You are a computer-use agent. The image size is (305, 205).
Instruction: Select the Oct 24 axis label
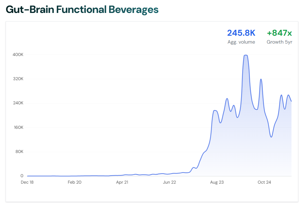tap(264, 182)
